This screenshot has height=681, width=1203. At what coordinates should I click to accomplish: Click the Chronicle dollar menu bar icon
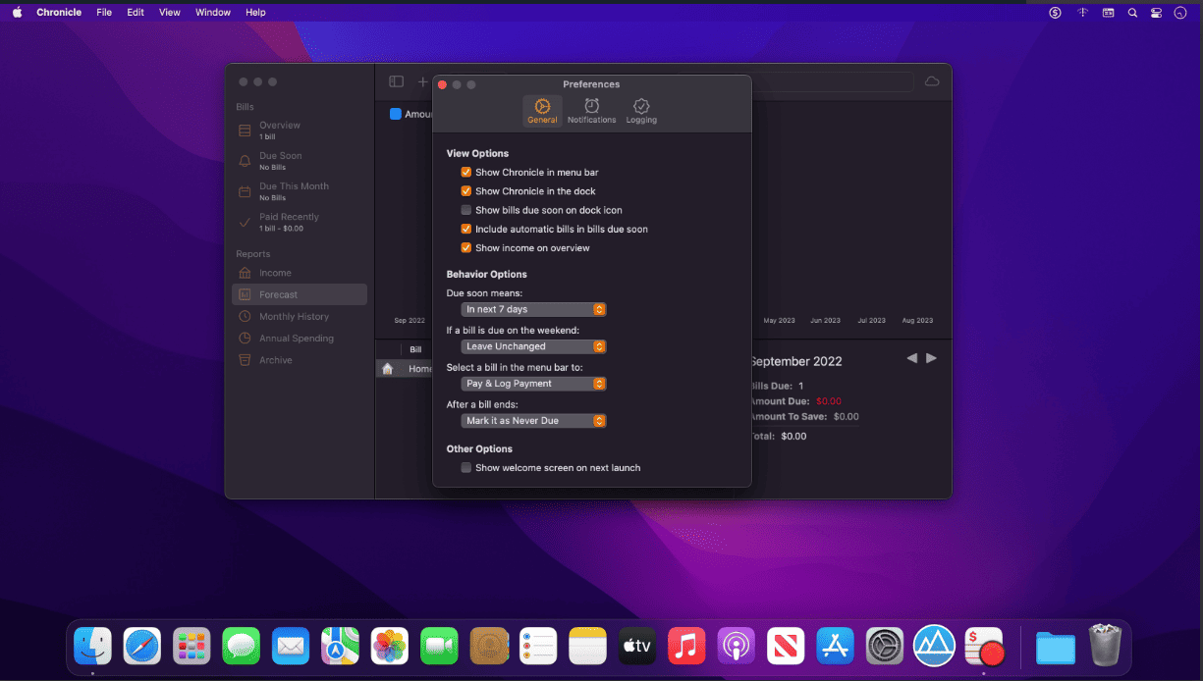pos(1055,13)
